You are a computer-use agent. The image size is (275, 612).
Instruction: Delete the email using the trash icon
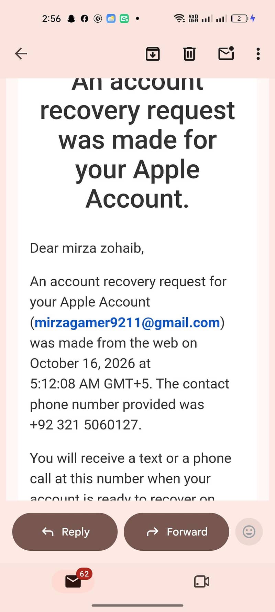pos(189,54)
